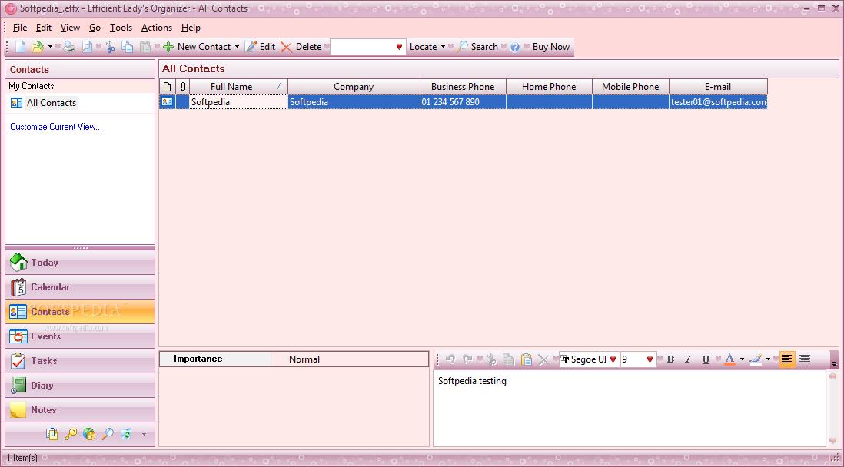This screenshot has width=844, height=467.
Task: Click the contact card icon in Softpedia row
Action: point(168,101)
